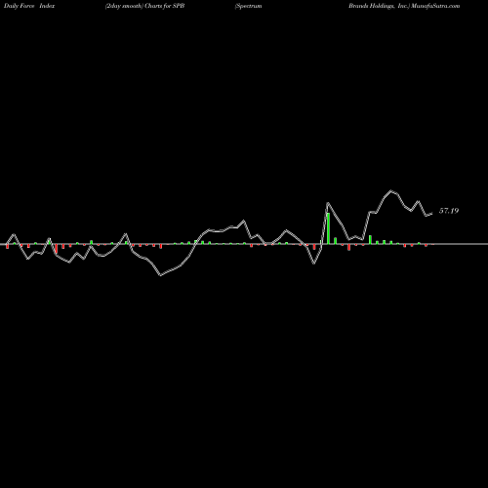The width and height of the screenshot is (488, 488).
Task: Click the '(Spectrum' header text
Action: tap(248, 6)
